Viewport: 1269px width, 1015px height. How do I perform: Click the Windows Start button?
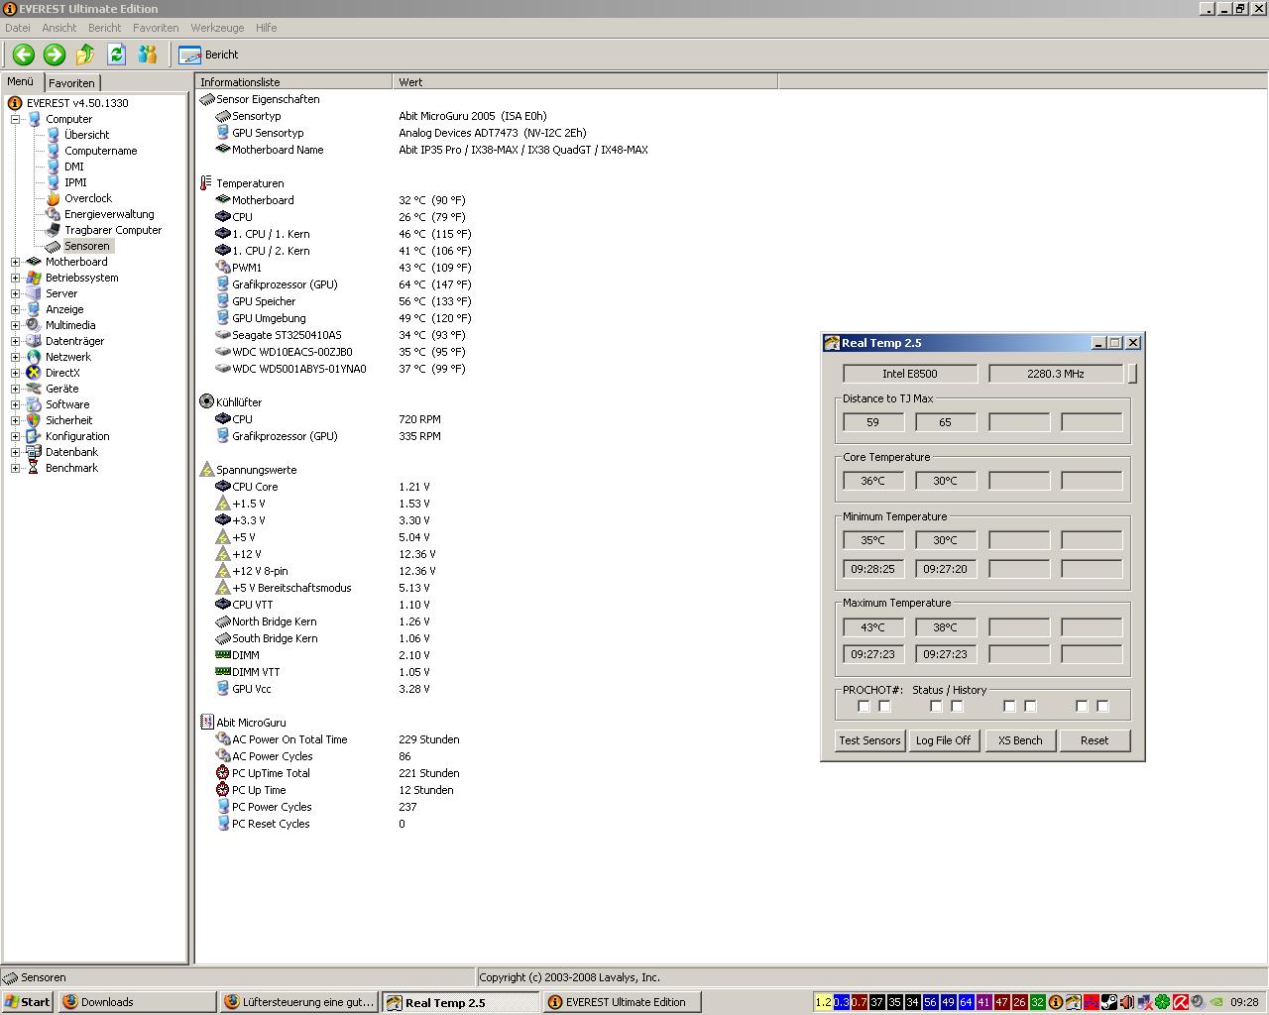(x=28, y=1002)
